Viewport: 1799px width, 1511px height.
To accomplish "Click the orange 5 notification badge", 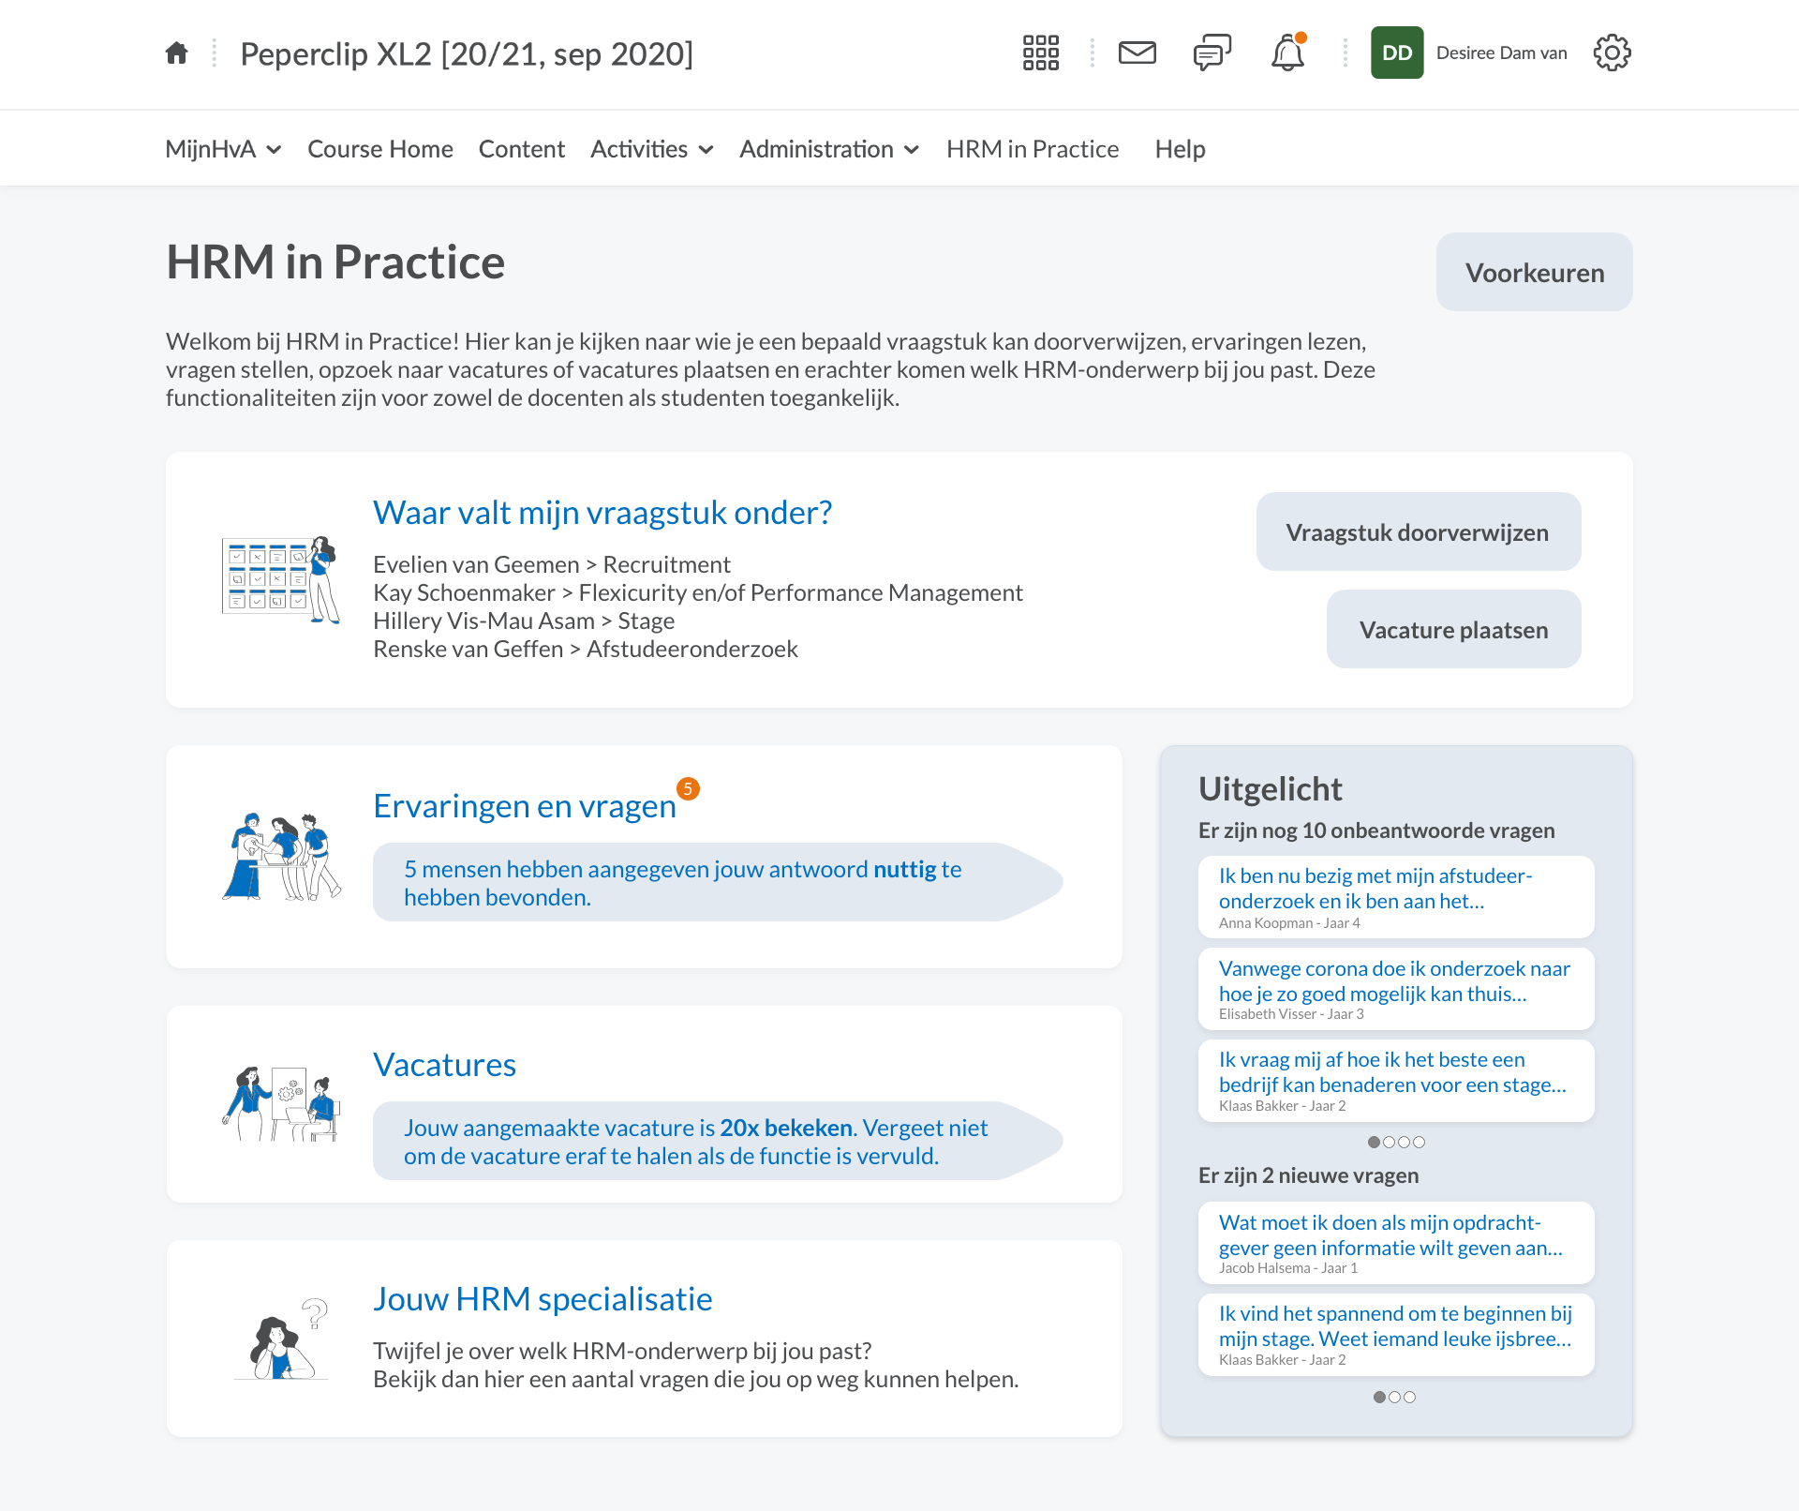I will (x=688, y=789).
